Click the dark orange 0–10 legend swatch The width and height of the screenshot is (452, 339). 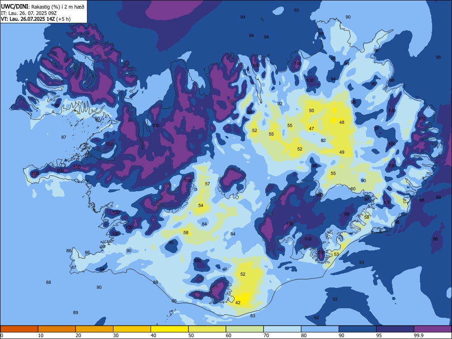click(x=19, y=329)
